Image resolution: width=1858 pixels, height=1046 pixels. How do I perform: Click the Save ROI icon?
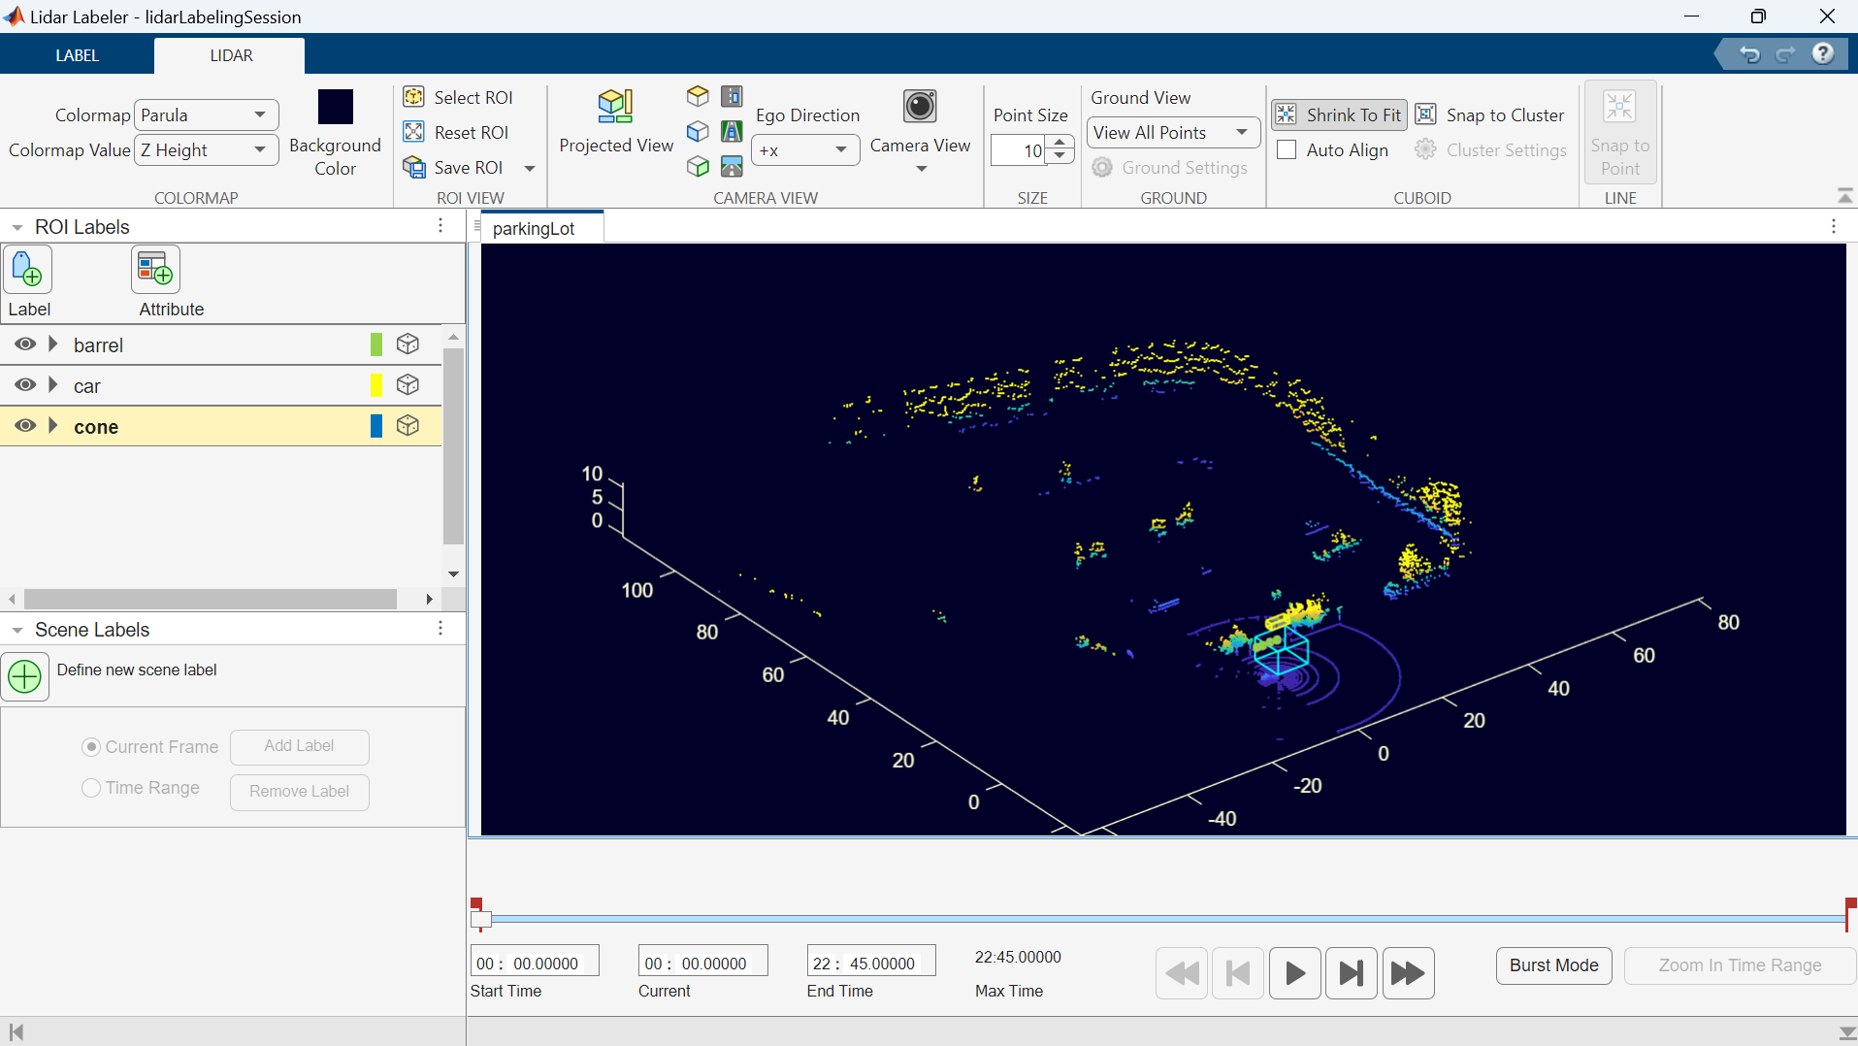[x=414, y=167]
